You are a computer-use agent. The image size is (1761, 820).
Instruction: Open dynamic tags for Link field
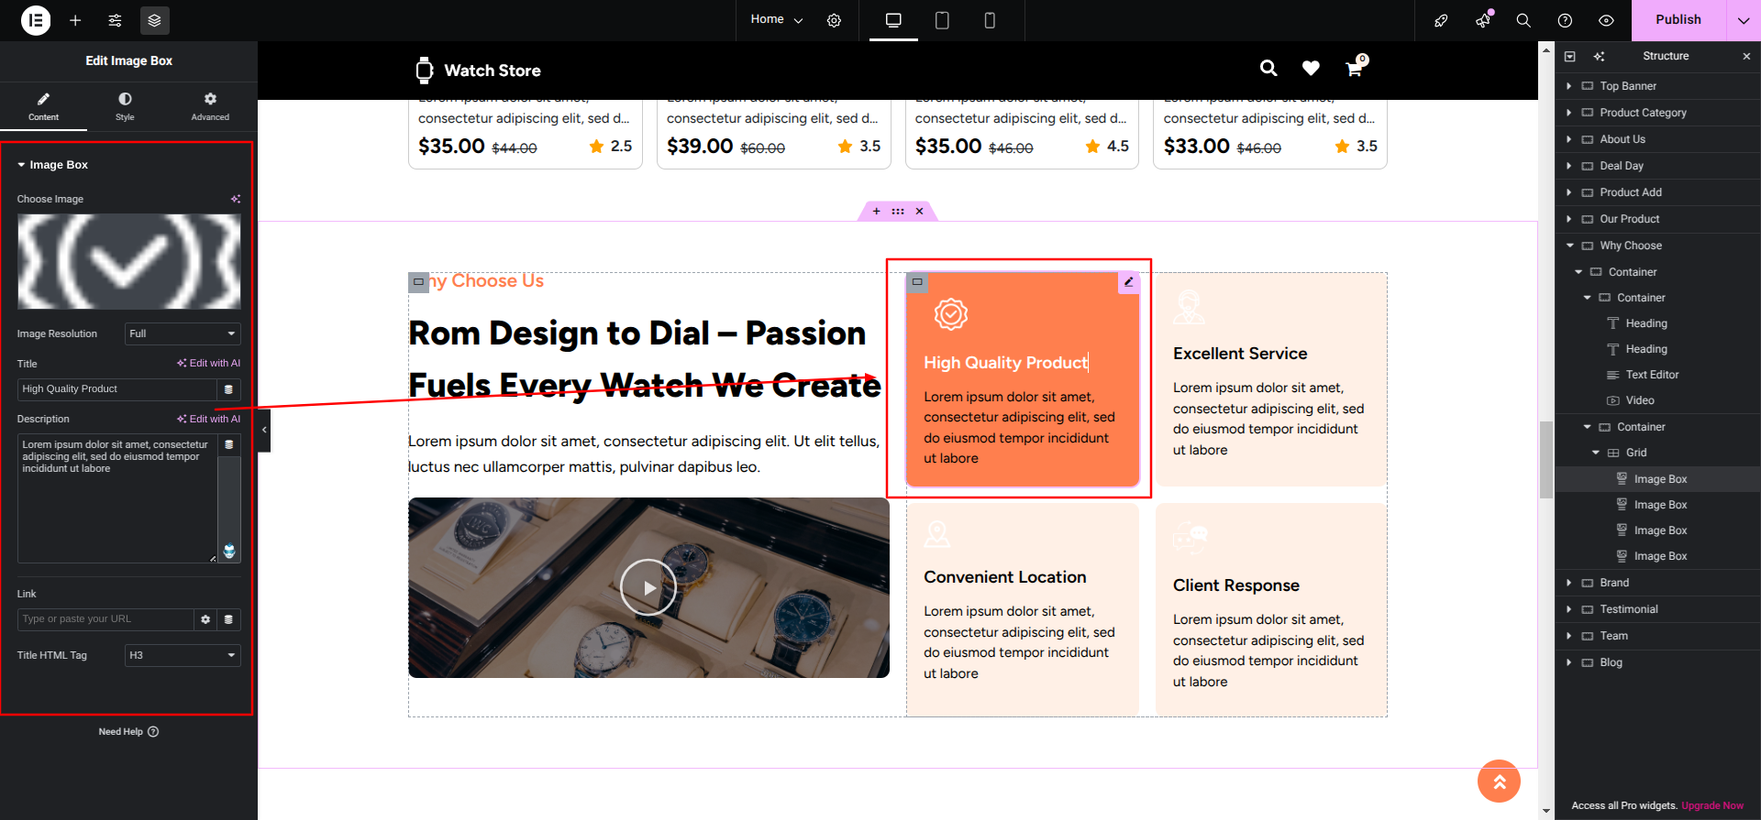coord(229,619)
